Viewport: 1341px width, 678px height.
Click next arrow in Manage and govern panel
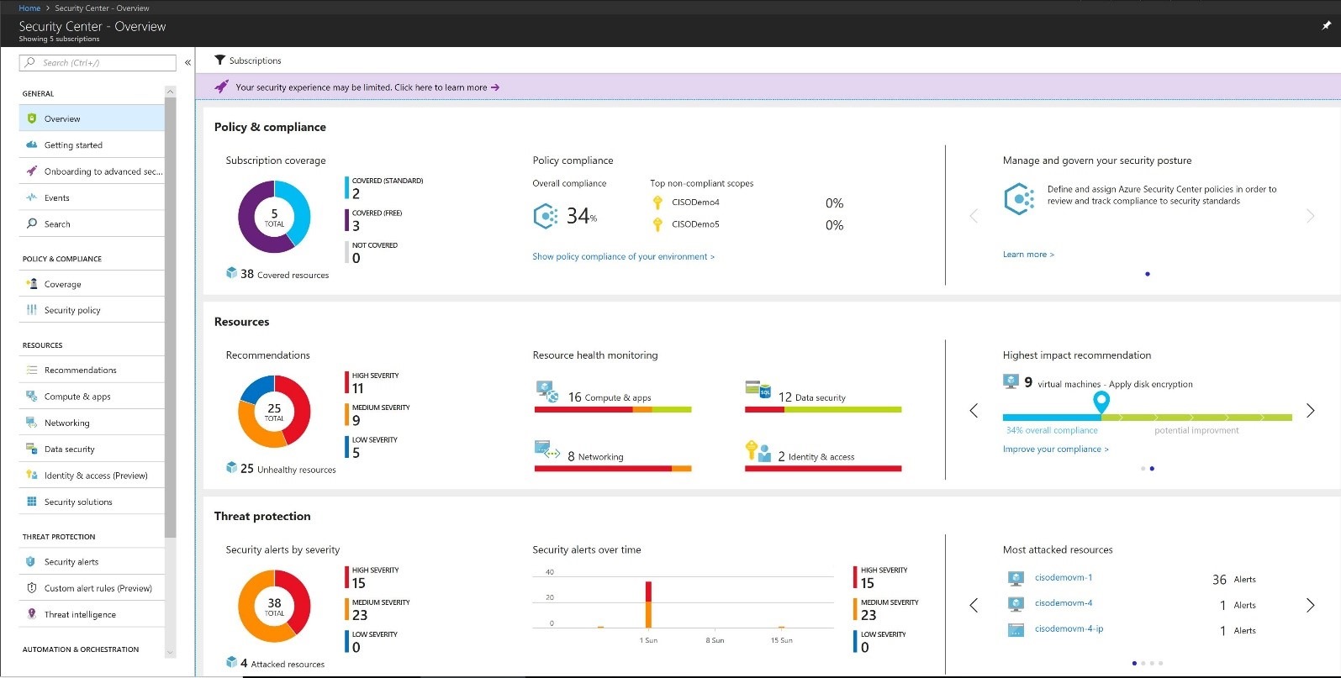click(1310, 216)
